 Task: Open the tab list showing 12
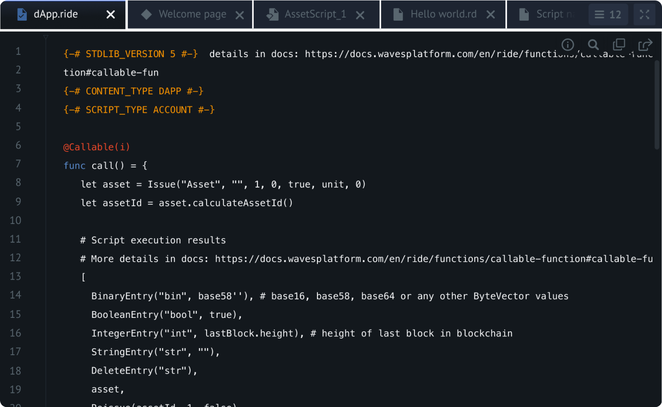tap(608, 14)
